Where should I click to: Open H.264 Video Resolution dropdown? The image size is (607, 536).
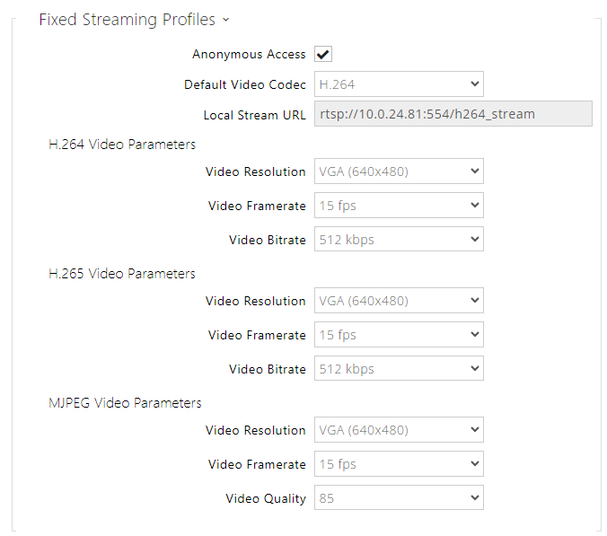coord(399,171)
